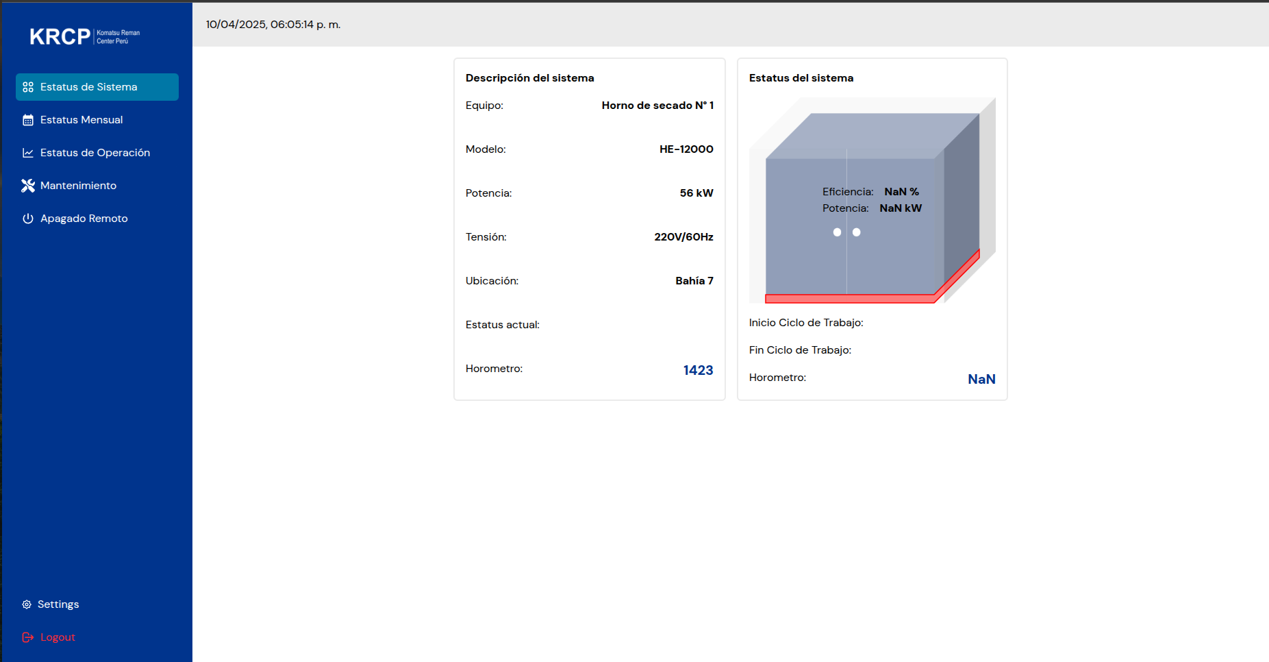
Task: Click the voltage value '220V/60Hz'
Action: pos(683,237)
